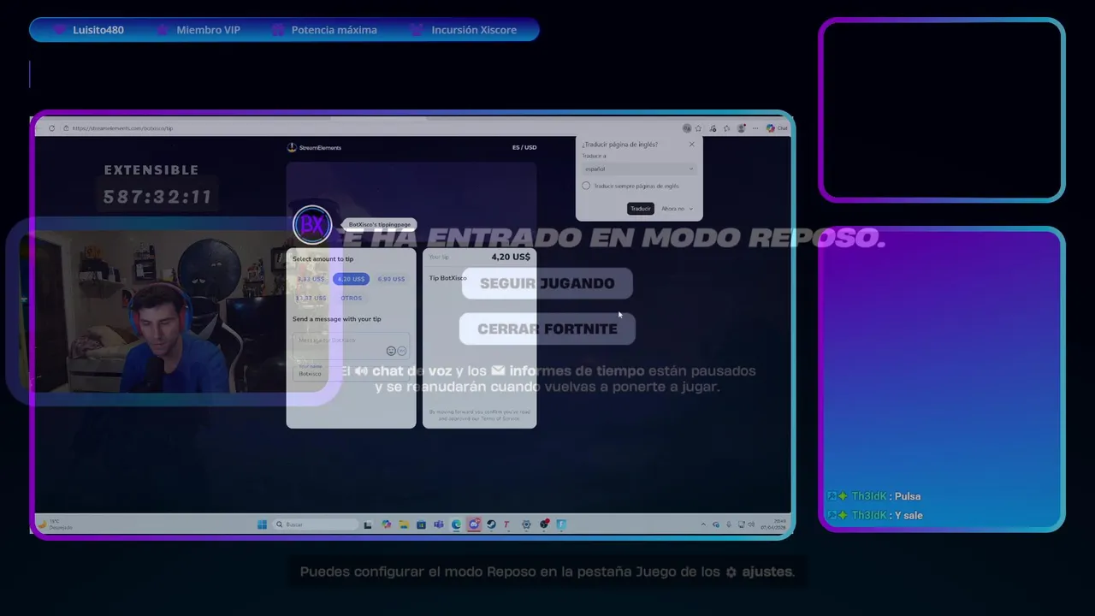Add page to favorites with star icon
The image size is (1095, 616).
click(698, 128)
